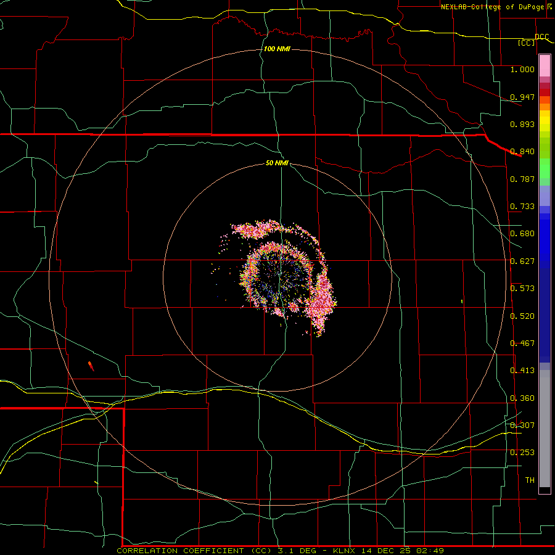
Task: Select the 0.253 scale value
Action: pos(522,453)
